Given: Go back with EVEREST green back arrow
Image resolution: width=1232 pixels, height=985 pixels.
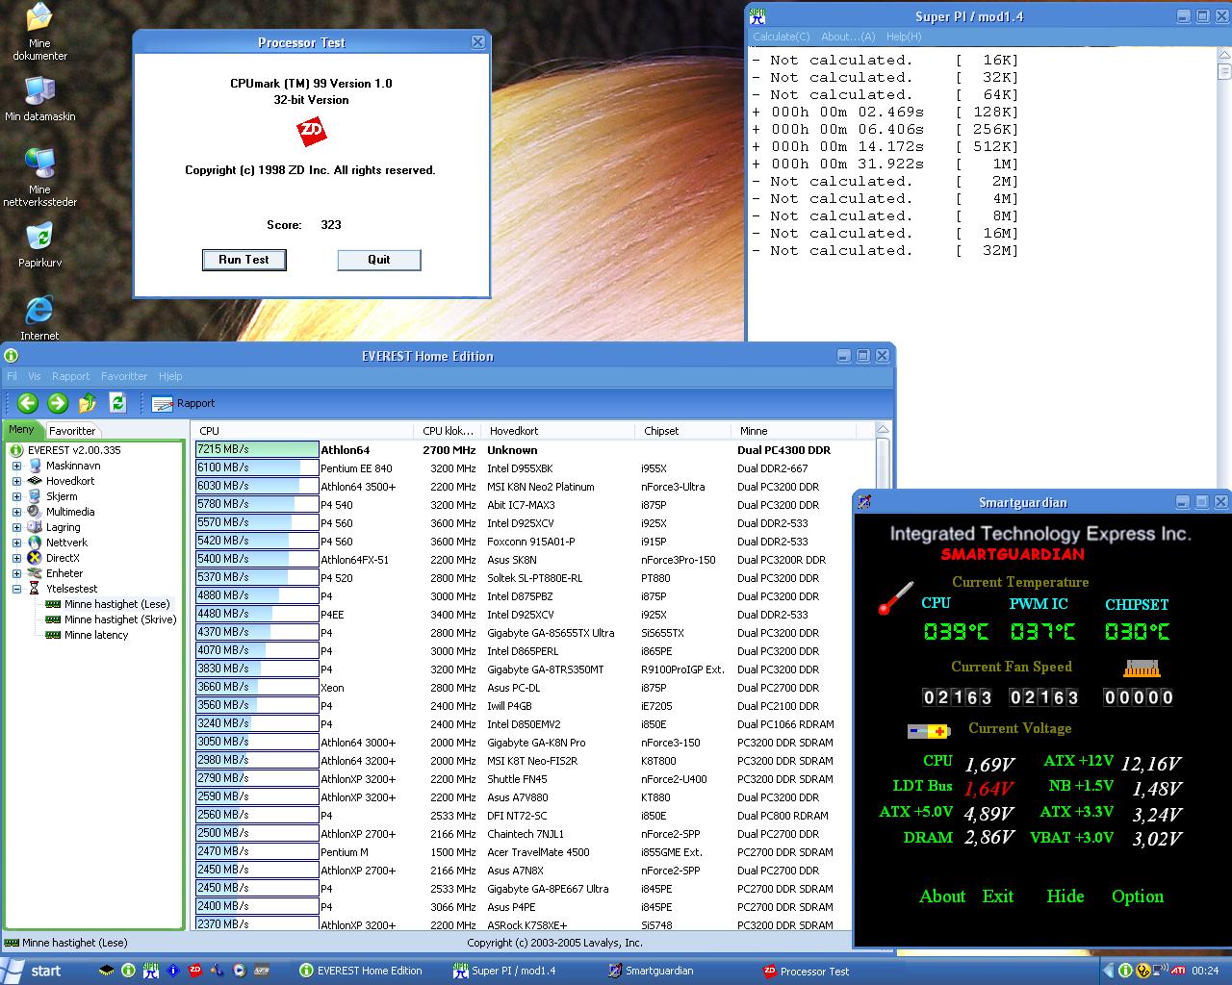Looking at the screenshot, I should (x=28, y=403).
